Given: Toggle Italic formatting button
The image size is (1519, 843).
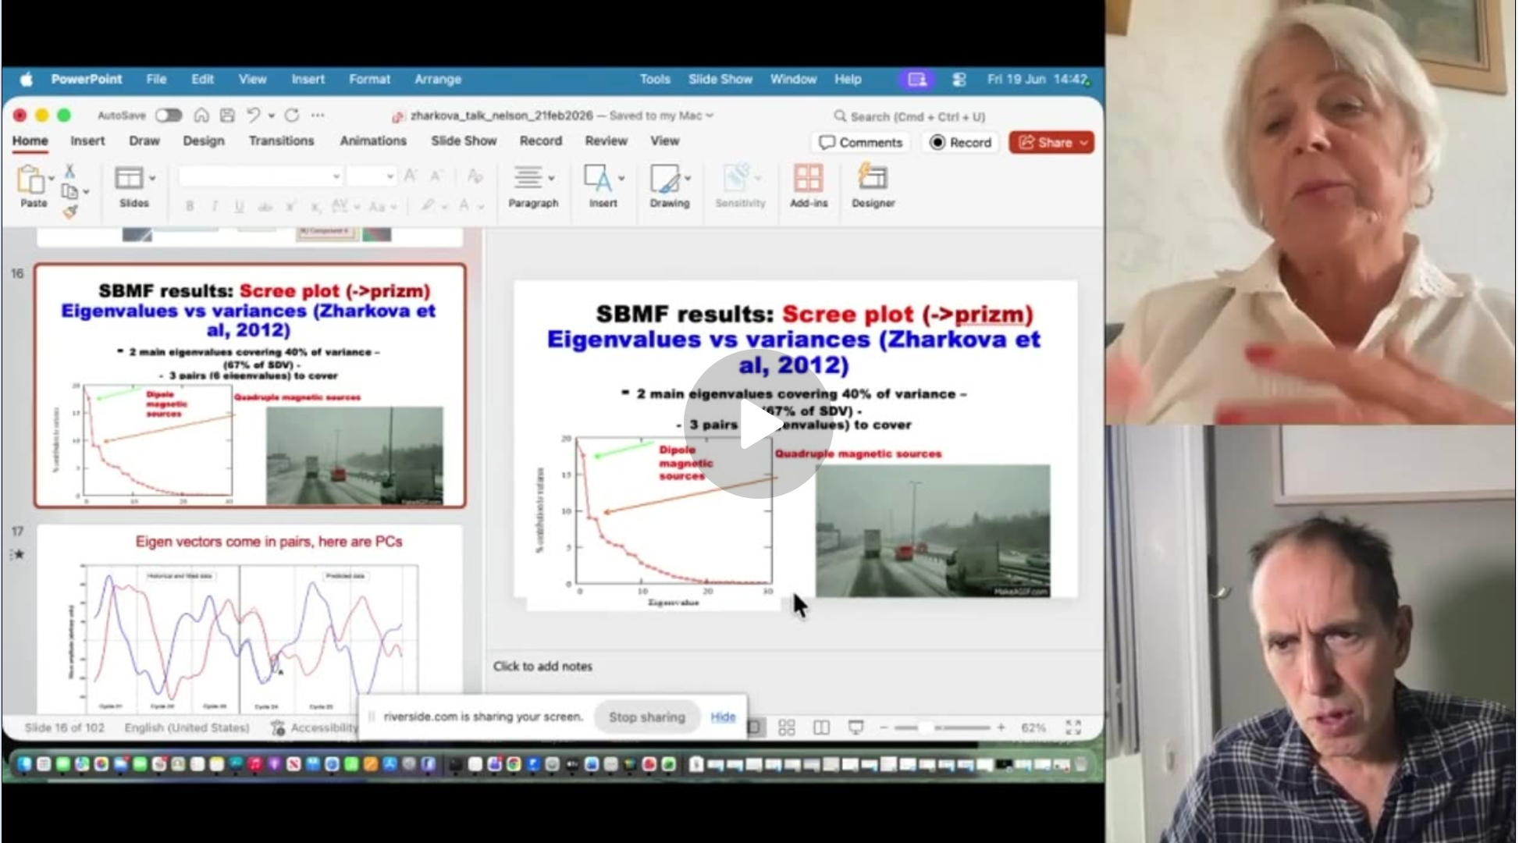Looking at the screenshot, I should (215, 207).
